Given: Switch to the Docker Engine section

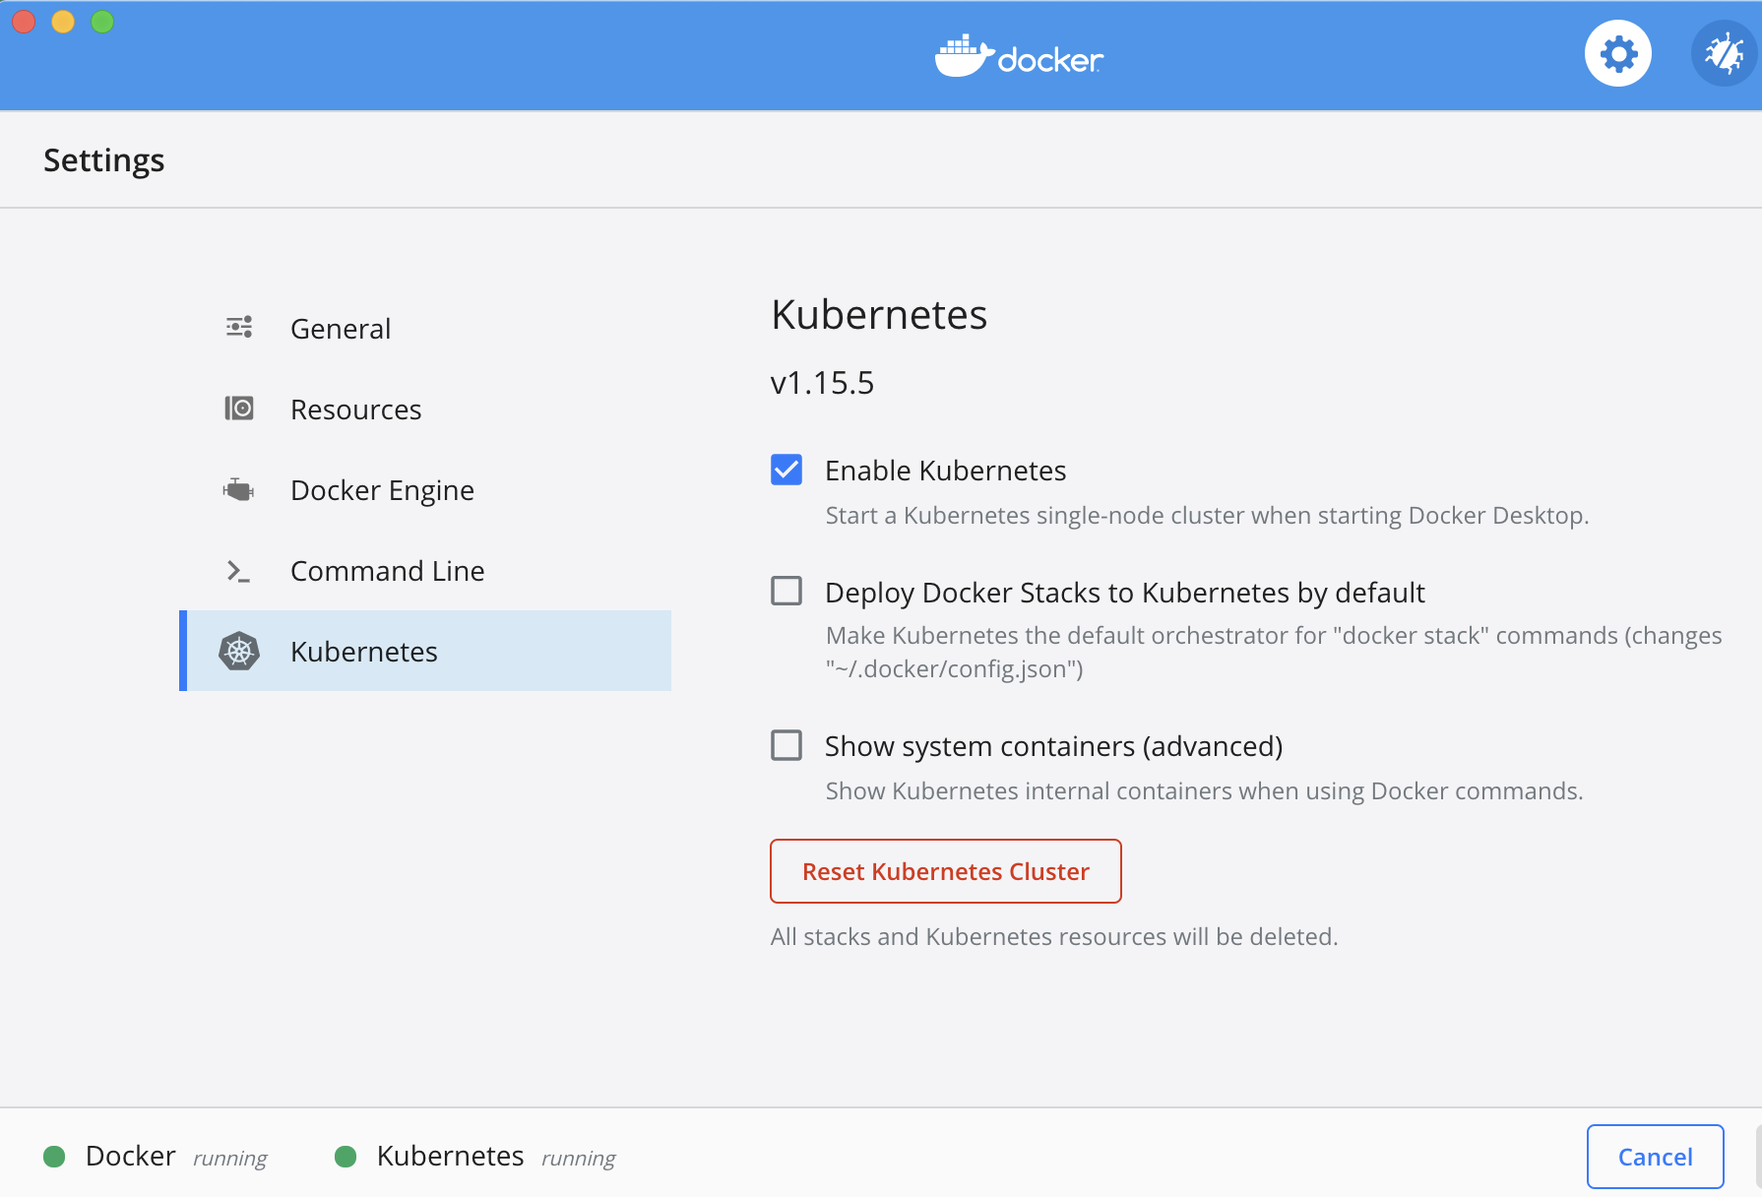Looking at the screenshot, I should coord(425,489).
